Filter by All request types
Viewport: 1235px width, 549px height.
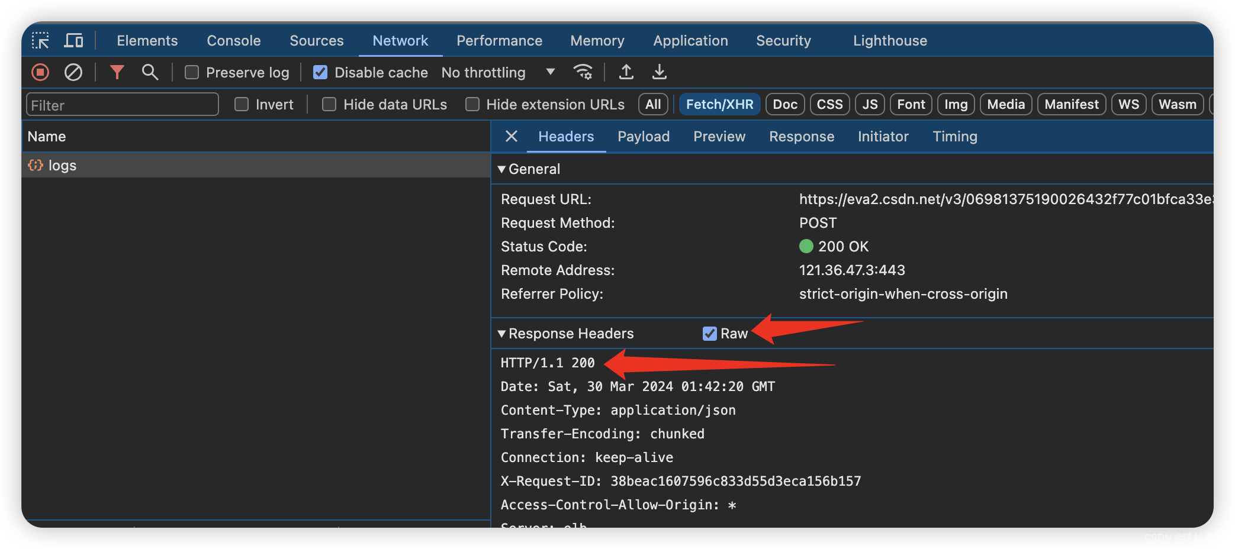point(653,105)
